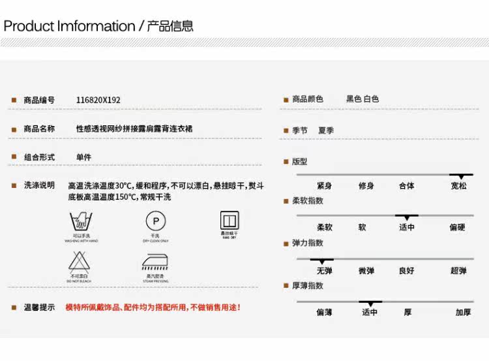Click the 黑色 白色 color value
Screen dimensions: 489x361
(363, 99)
